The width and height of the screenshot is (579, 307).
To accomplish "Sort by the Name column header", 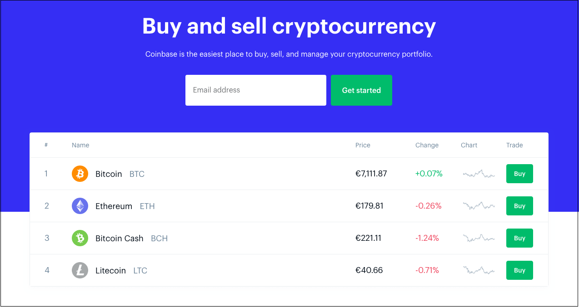I will pyautogui.click(x=80, y=145).
